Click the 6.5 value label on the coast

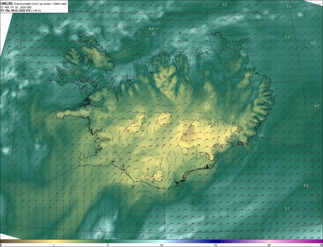point(244,55)
